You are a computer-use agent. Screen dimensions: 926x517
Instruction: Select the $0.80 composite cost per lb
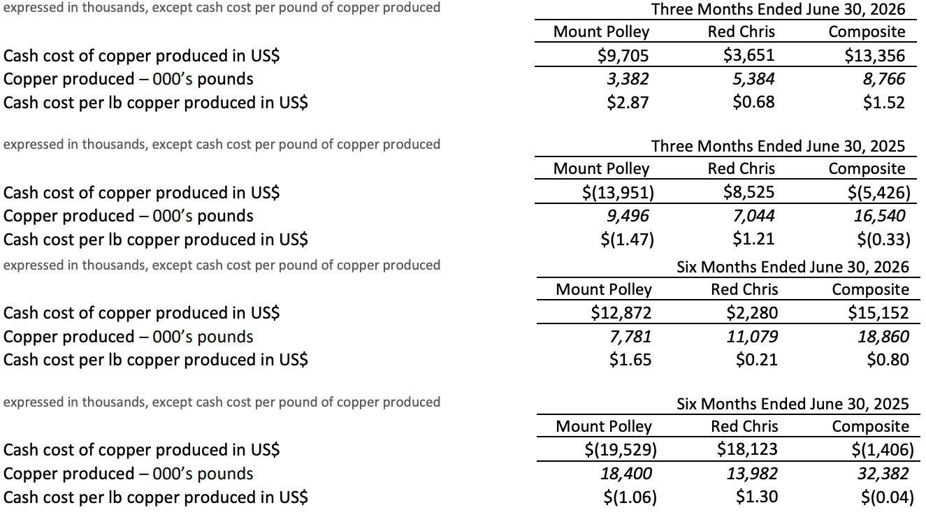[888, 361]
